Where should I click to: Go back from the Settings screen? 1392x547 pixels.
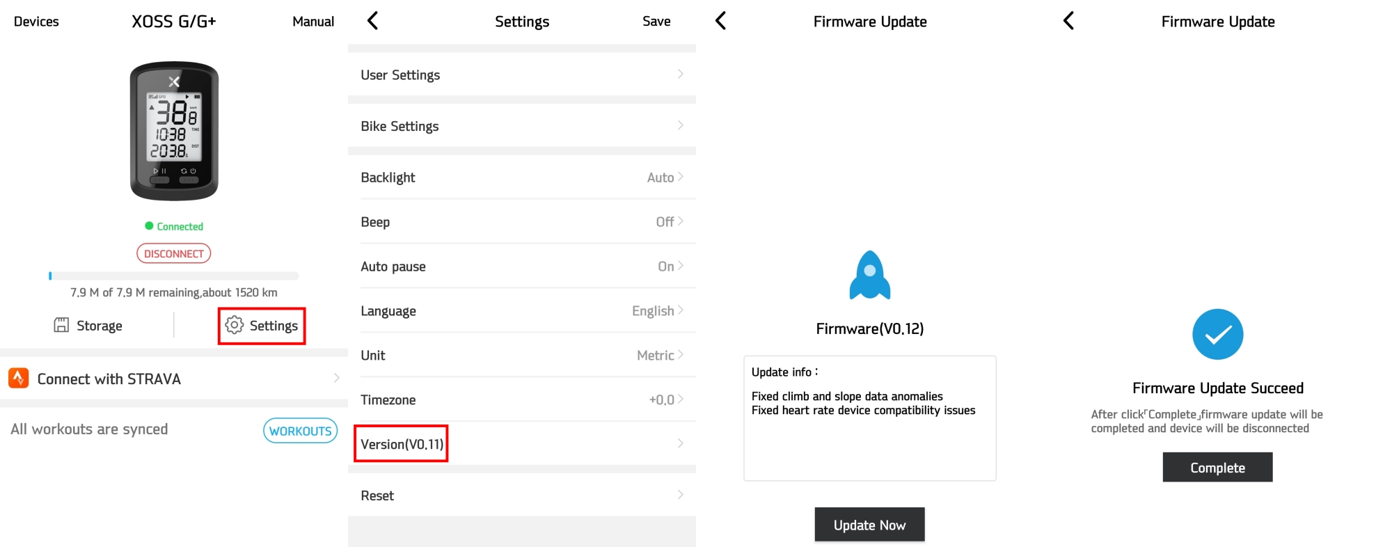pyautogui.click(x=373, y=21)
